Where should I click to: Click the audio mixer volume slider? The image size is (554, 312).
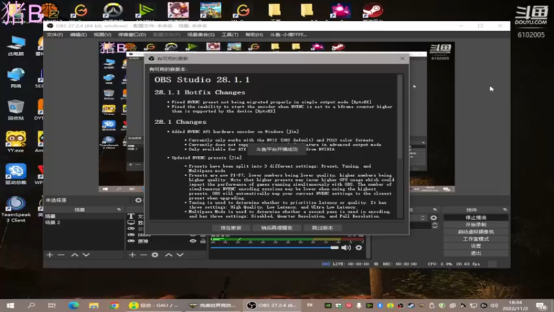pos(274,248)
